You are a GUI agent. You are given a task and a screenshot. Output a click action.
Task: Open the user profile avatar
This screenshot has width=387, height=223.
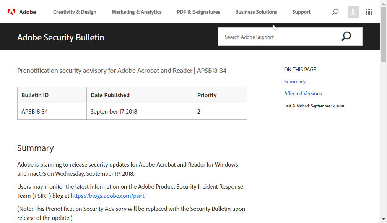(x=353, y=12)
